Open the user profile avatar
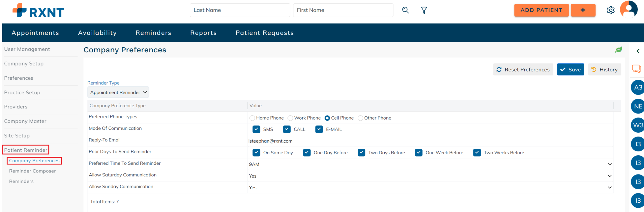This screenshot has width=644, height=212. click(x=629, y=9)
